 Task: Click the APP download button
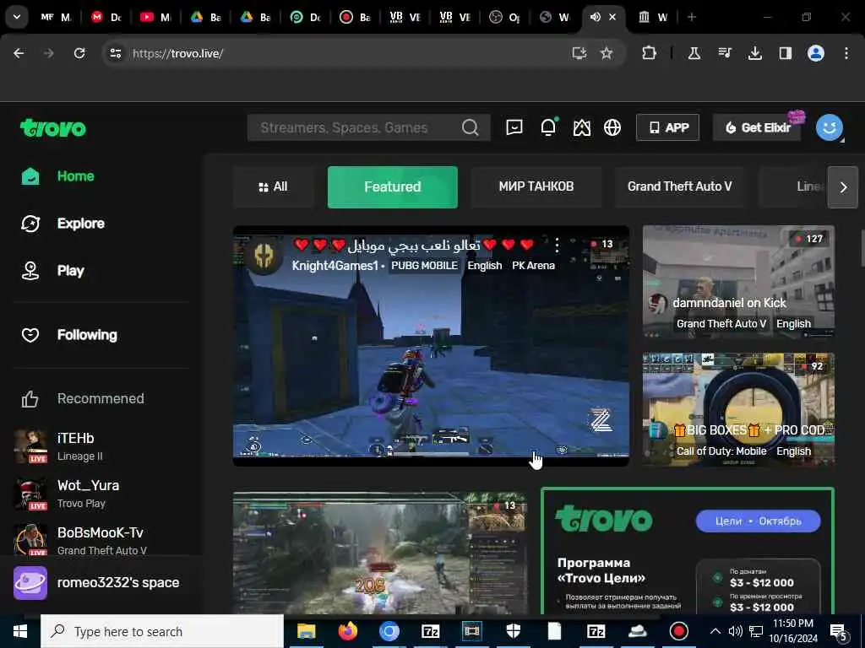click(x=667, y=128)
